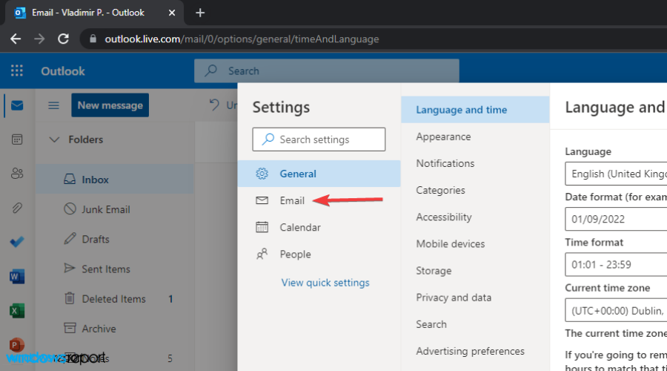The height and width of the screenshot is (371, 667).
Task: Click the Email envelope icon in Settings
Action: click(x=262, y=200)
